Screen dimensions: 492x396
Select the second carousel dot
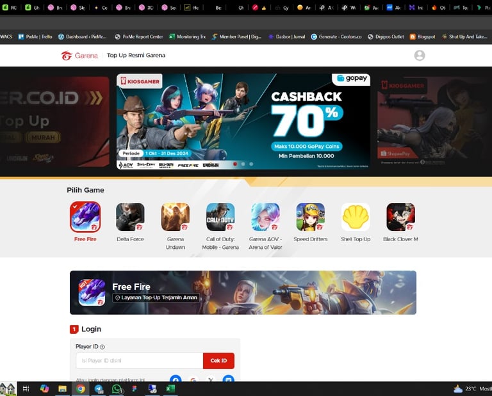(243, 164)
